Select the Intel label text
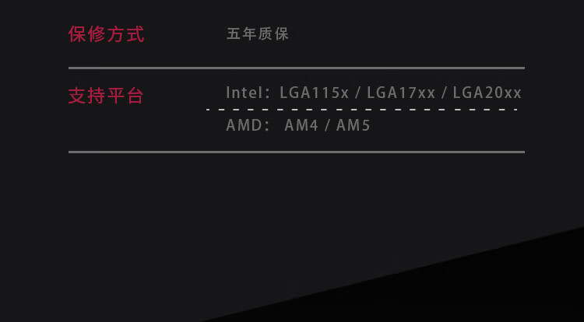584x322 pixels. [x=245, y=93]
